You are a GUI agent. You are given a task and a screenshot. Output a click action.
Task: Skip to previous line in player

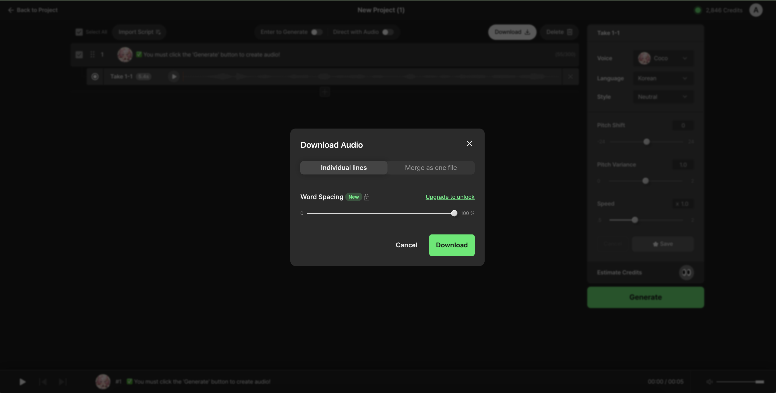pos(43,382)
